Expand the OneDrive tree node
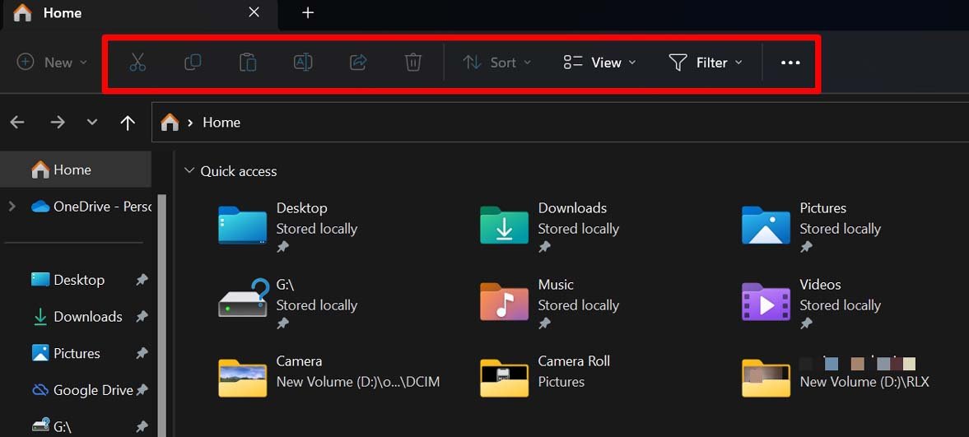969x437 pixels. click(x=12, y=207)
